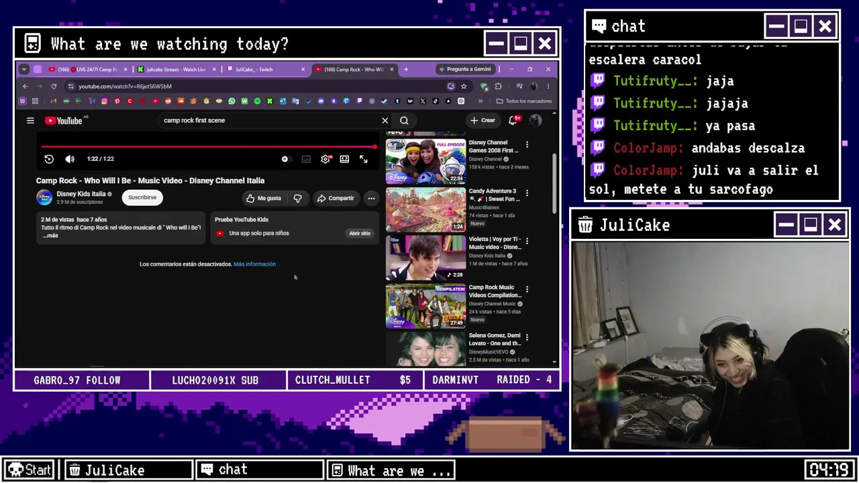
Task: Show more bookmarks with the double chevron
Action: point(480,101)
